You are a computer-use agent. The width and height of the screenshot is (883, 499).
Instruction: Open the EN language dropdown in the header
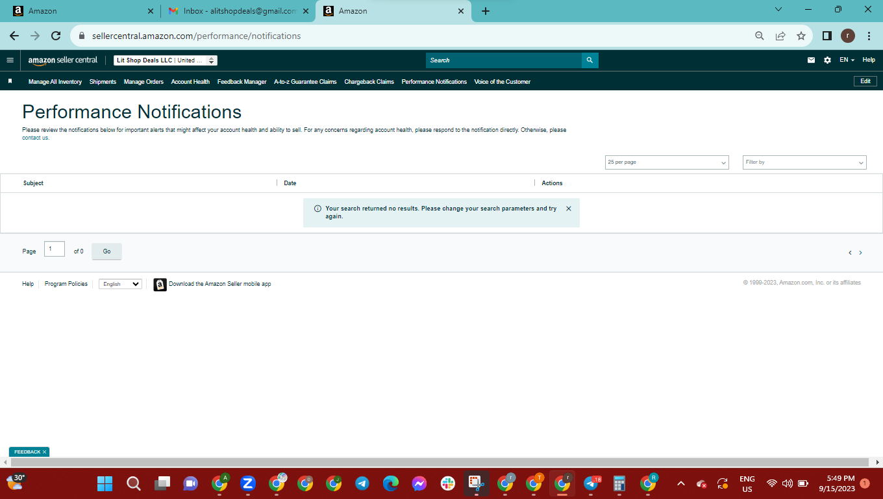tap(847, 60)
